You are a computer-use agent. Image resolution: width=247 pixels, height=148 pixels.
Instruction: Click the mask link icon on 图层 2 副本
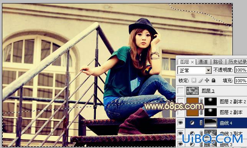click(x=201, y=112)
